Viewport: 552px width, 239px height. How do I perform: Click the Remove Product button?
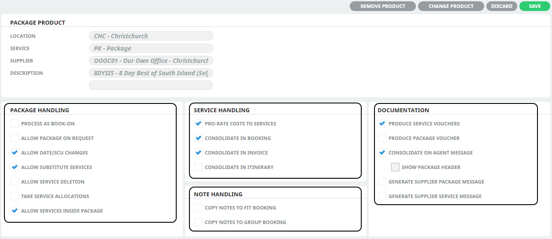coord(383,6)
